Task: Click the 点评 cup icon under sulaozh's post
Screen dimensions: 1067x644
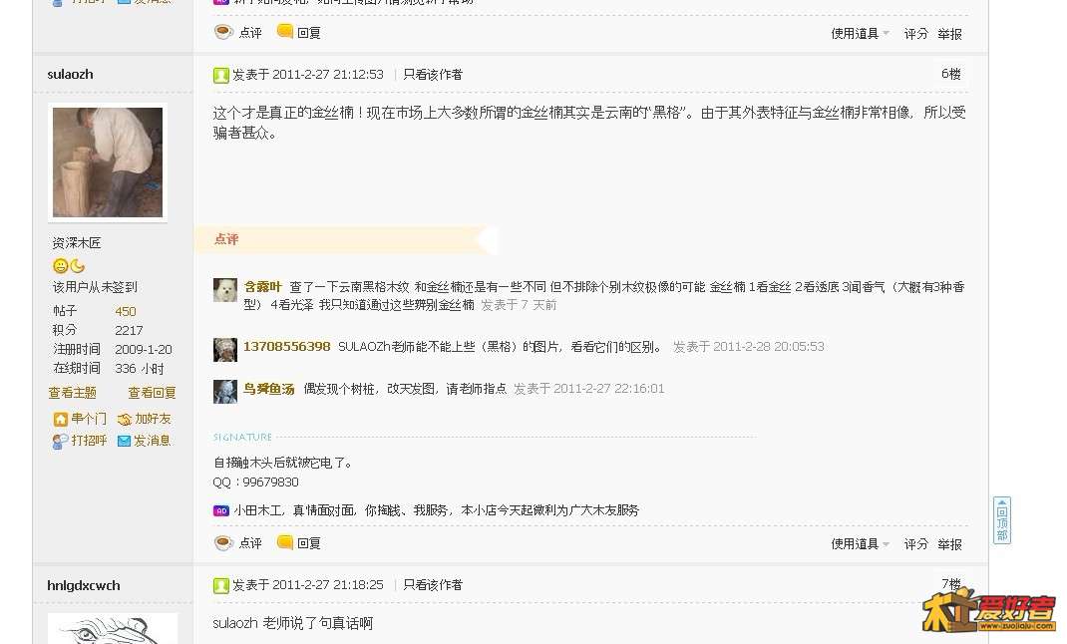Action: click(224, 542)
